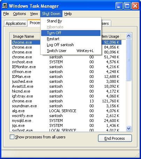Image resolution: width=141 pixels, height=159 pixels.
Task: Choose Stand By from the menu
Action: [x=71, y=21]
